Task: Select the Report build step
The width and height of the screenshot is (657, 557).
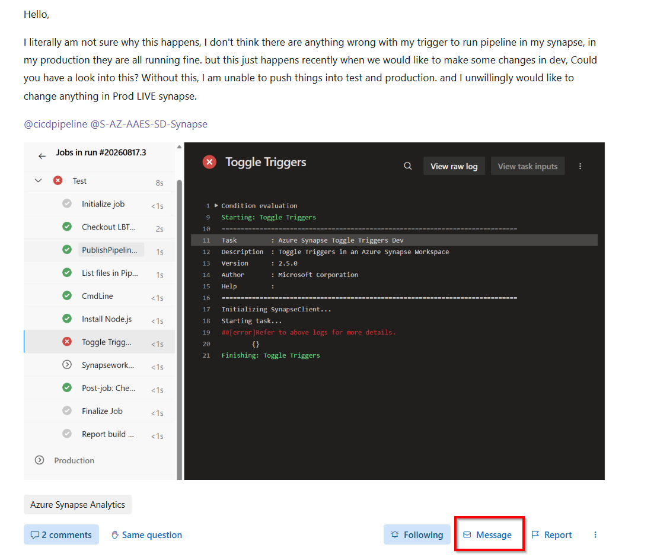Action: [x=99, y=435]
